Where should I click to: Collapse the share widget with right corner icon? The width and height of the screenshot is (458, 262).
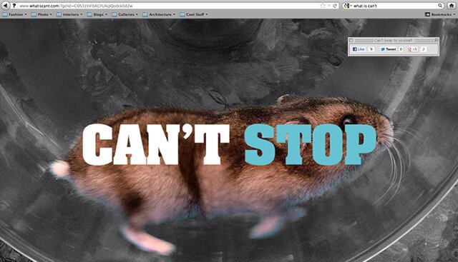tap(437, 40)
